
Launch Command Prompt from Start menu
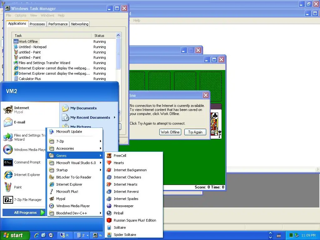[x=24, y=162]
